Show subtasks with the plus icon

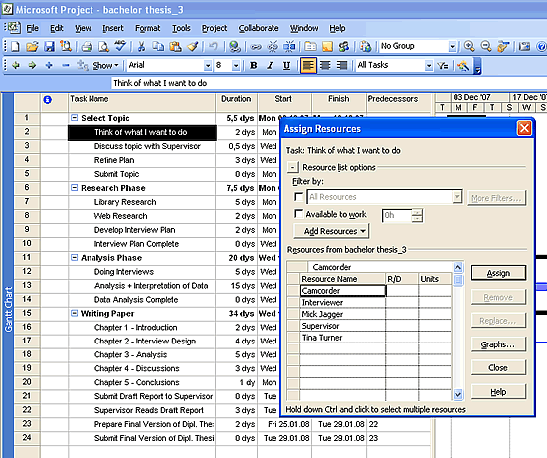click(49, 65)
